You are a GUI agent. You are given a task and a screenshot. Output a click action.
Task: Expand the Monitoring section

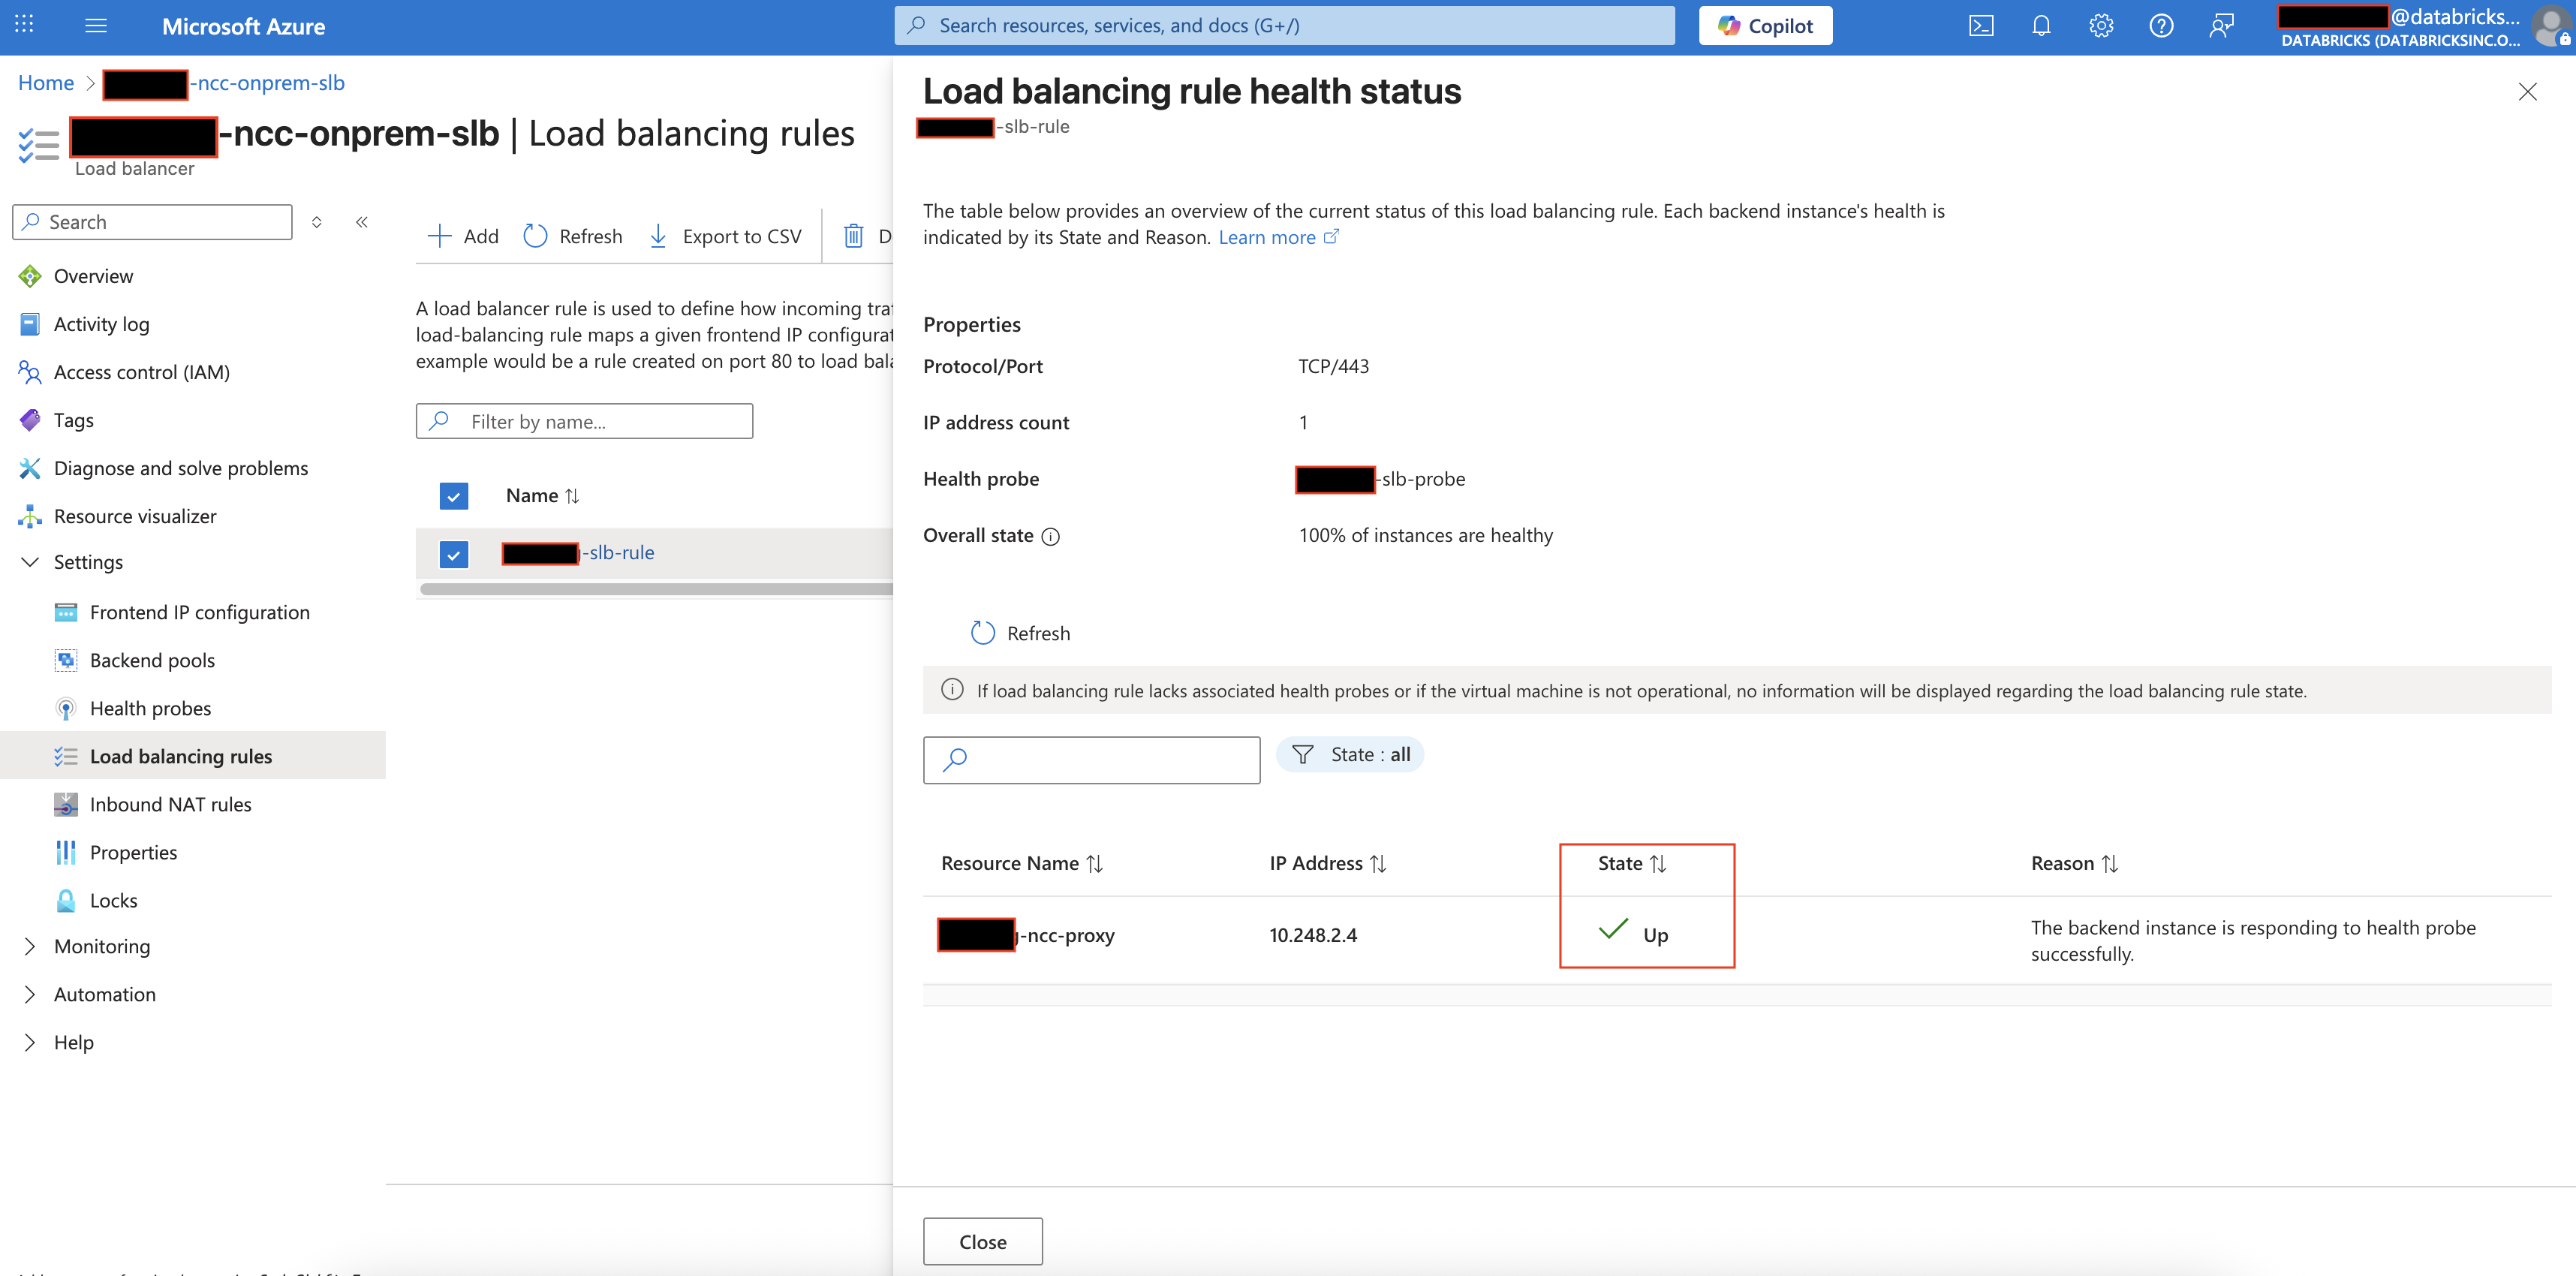point(30,946)
